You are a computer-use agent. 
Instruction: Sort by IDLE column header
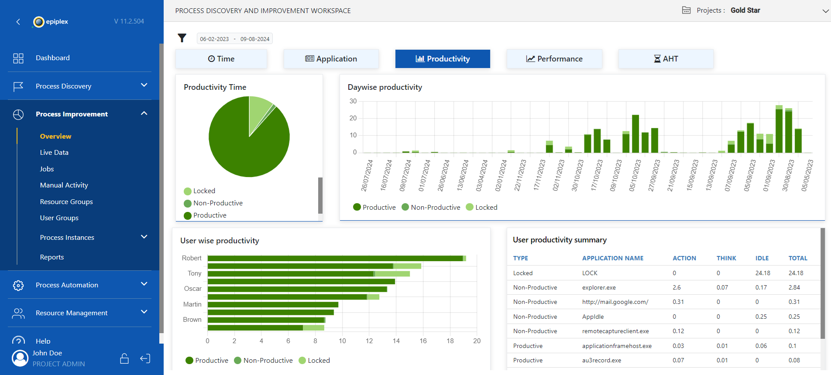tap(762, 258)
